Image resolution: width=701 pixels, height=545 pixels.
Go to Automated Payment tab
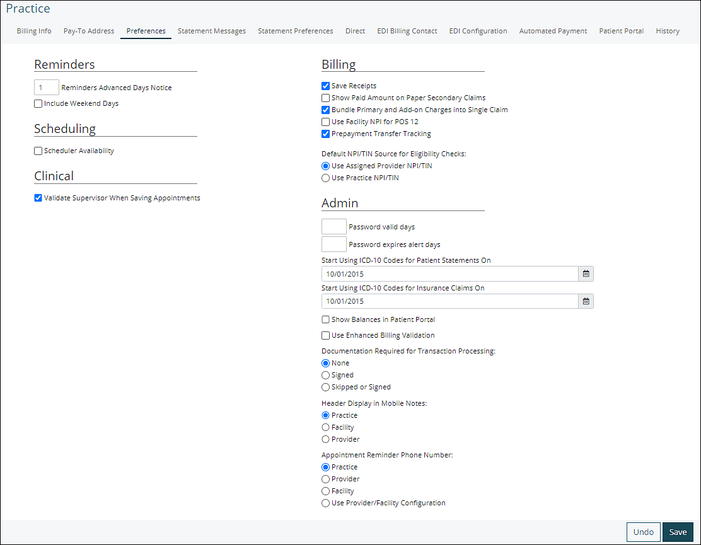(553, 31)
